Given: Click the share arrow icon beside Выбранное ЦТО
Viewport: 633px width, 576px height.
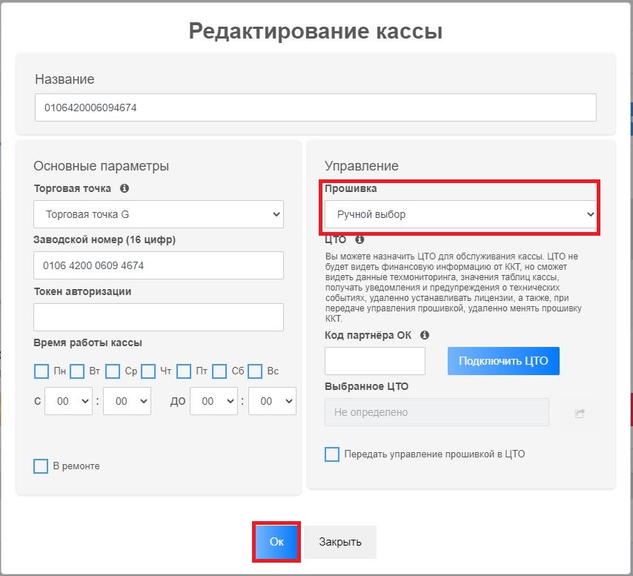Looking at the screenshot, I should [x=580, y=413].
